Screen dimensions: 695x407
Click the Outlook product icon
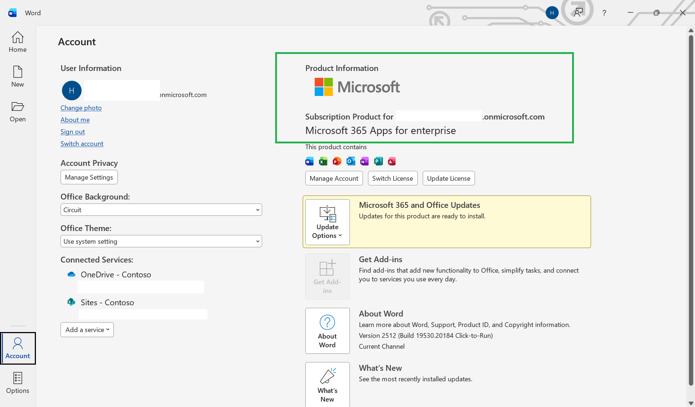pyautogui.click(x=351, y=161)
